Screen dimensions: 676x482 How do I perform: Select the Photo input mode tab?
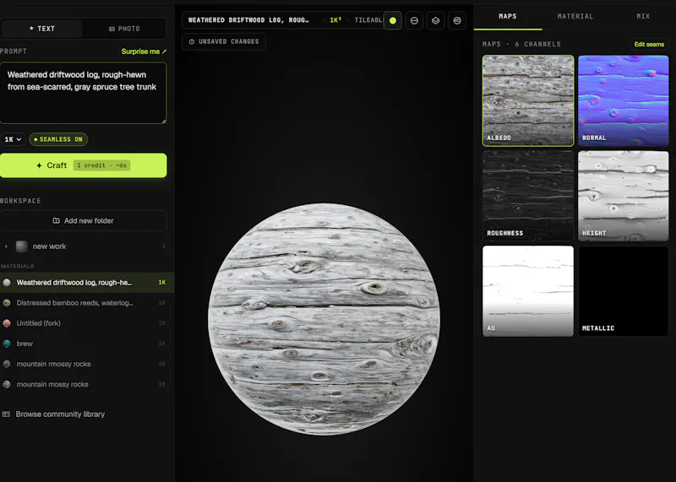[x=124, y=29]
